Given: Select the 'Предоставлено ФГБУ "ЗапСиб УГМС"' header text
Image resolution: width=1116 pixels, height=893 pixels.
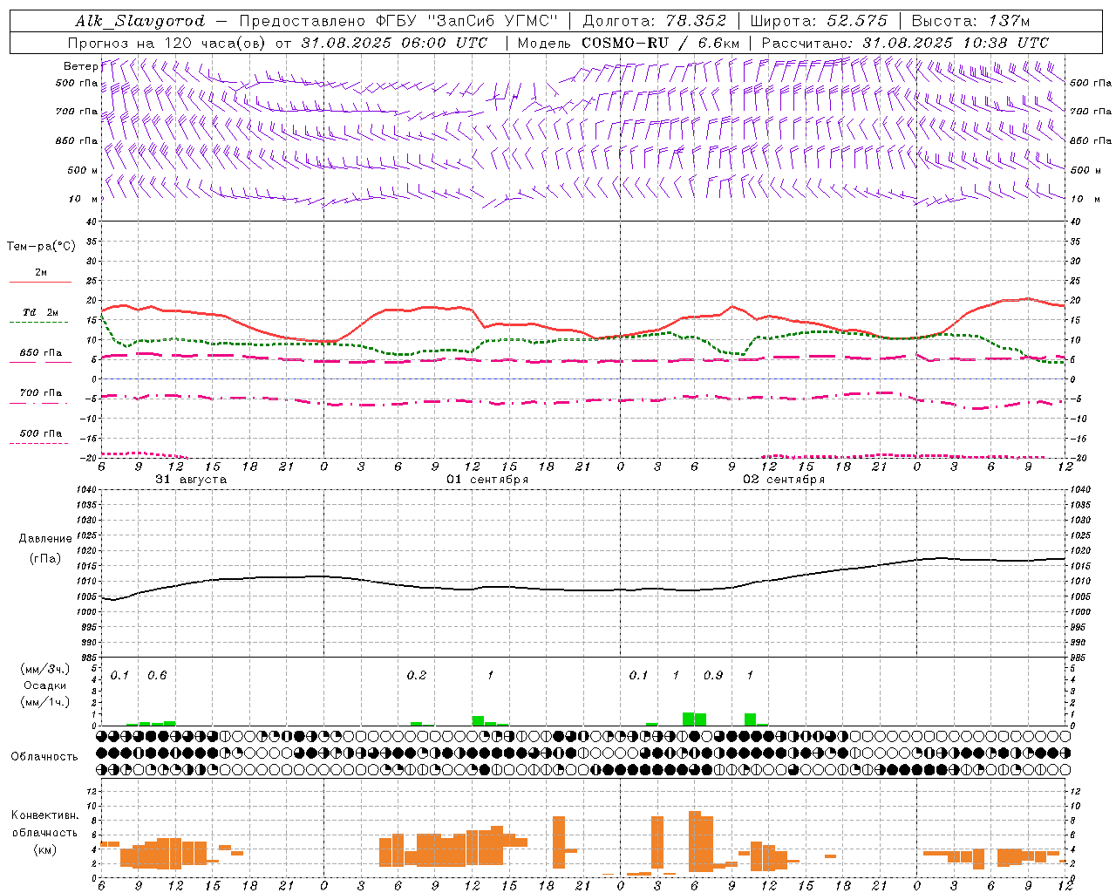Looking at the screenshot, I should (398, 21).
